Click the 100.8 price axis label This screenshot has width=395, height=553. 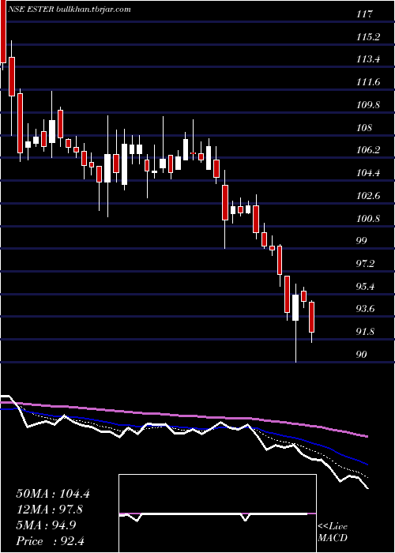point(368,218)
